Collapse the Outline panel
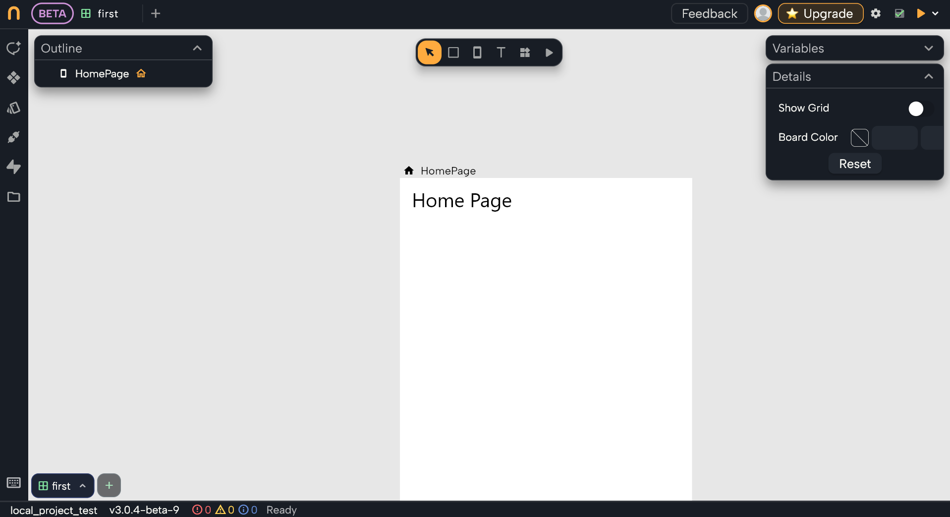950x517 pixels. [x=197, y=48]
